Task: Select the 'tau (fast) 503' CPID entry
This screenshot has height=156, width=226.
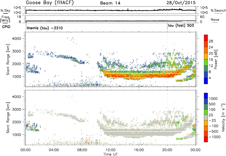Action: [181, 25]
